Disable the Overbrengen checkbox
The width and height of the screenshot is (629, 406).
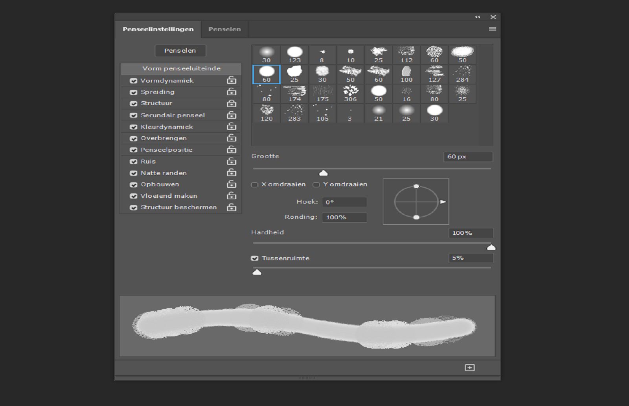[134, 138]
